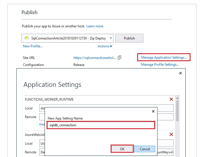Open the publish profile dropdown
Screen dimensions: 210x157
pyautogui.click(x=111, y=38)
